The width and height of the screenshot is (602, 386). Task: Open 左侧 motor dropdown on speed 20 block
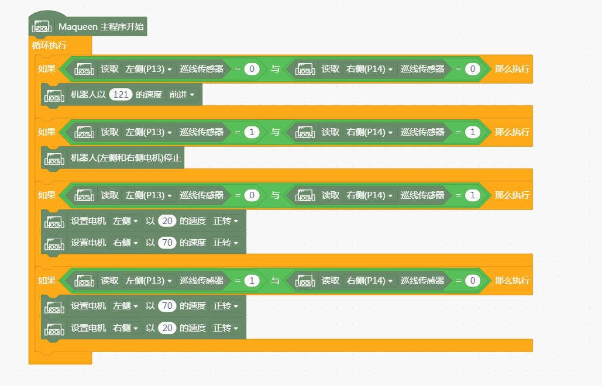click(x=126, y=222)
